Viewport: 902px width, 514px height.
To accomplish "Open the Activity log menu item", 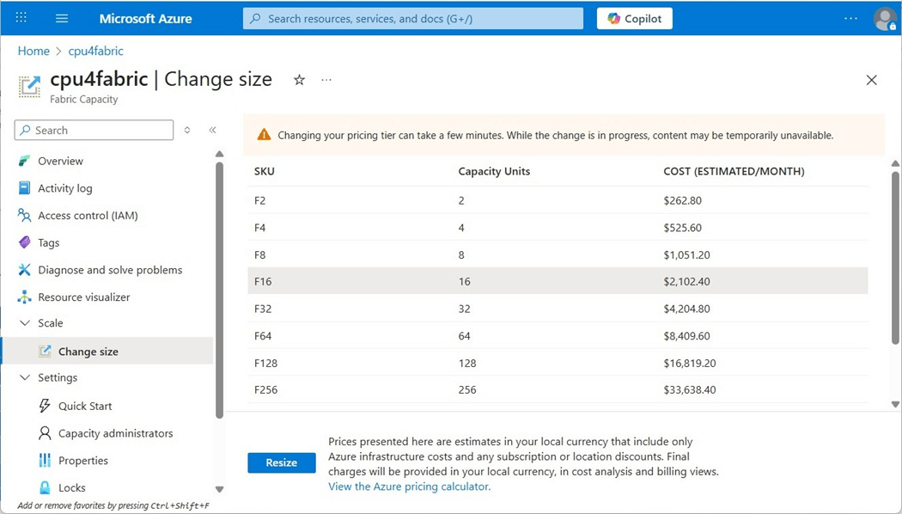I will click(65, 188).
